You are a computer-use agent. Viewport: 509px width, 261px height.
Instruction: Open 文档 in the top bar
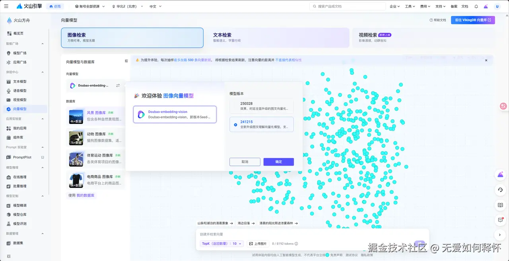(x=464, y=6)
